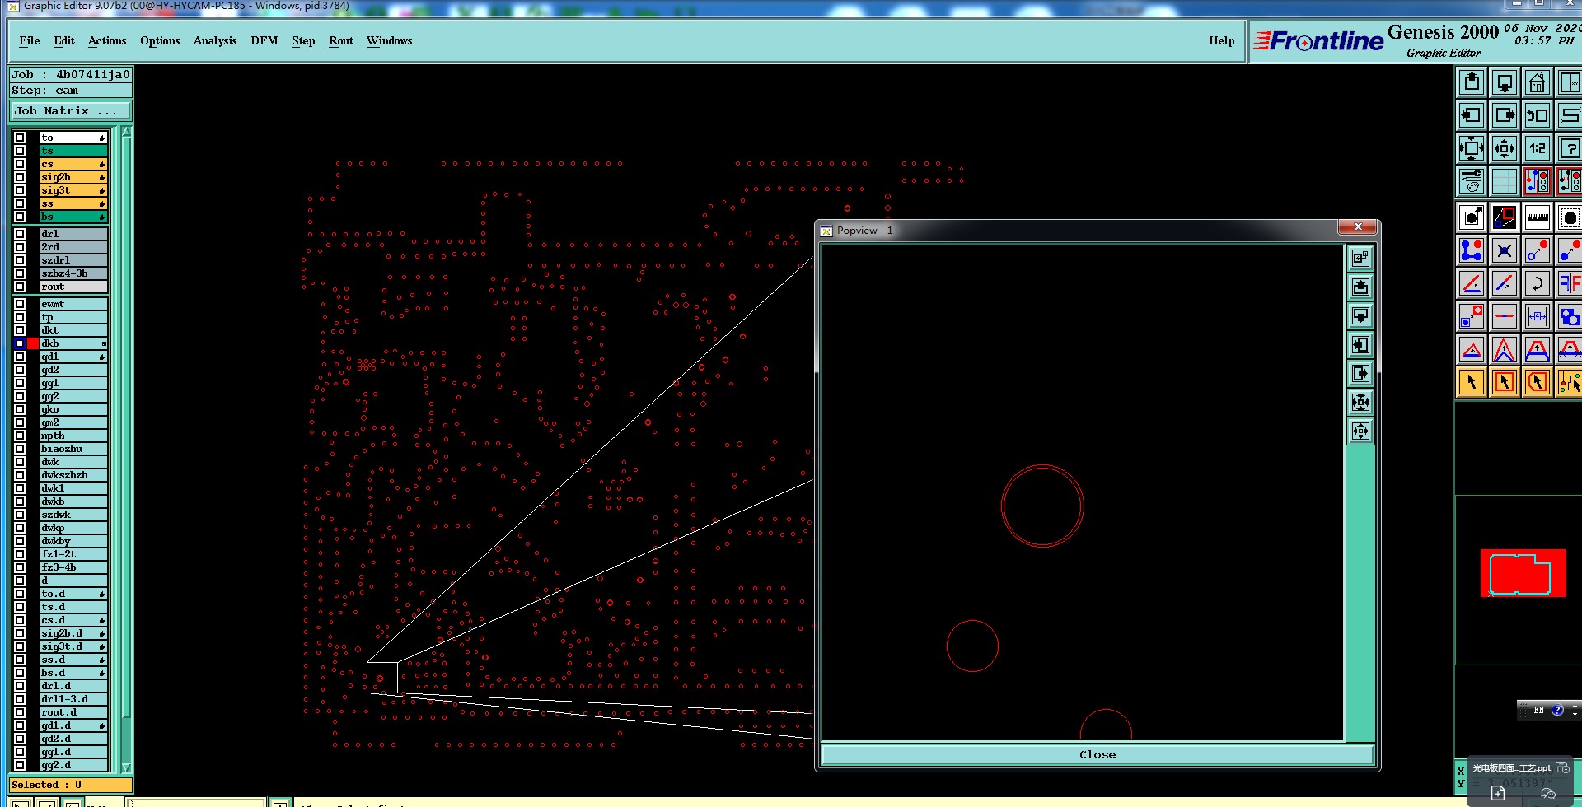This screenshot has width=1582, height=807.
Task: Click the home view icon
Action: point(1538,82)
